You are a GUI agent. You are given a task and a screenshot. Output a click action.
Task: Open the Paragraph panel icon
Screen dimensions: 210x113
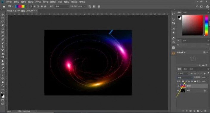[x=173, y=33]
